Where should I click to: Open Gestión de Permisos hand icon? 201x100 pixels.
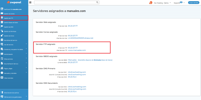pyautogui.click(x=2, y=31)
